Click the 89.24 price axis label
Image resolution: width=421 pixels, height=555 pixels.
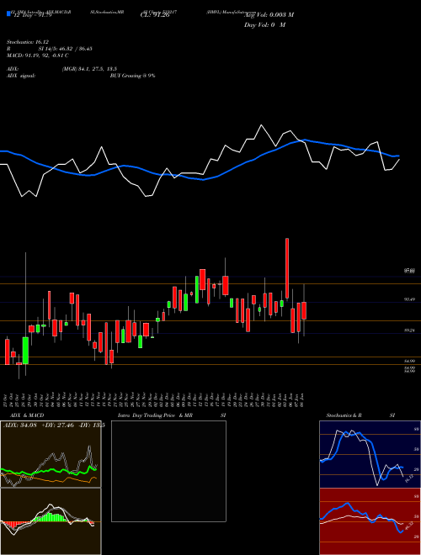(x=410, y=330)
